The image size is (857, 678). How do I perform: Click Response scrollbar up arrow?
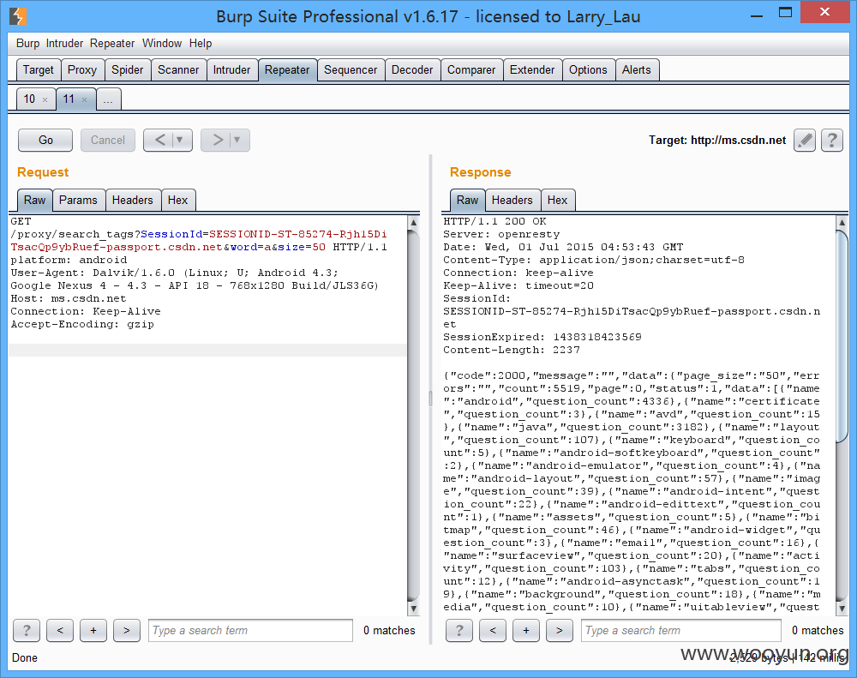(x=842, y=223)
